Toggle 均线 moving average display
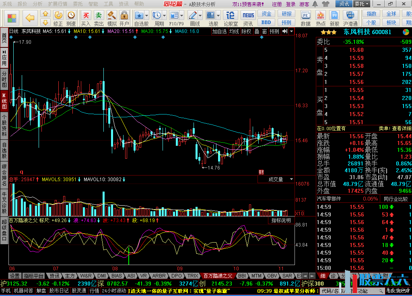This screenshot has width=412, height=296. coord(234,31)
